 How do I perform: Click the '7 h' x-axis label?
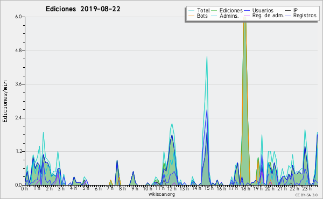click(x=110, y=188)
